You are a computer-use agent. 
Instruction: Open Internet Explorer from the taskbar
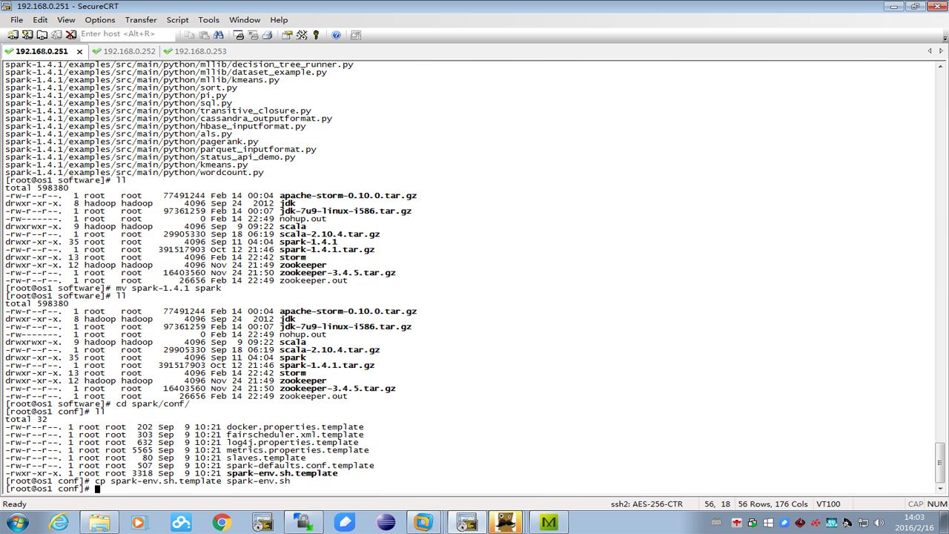[59, 522]
